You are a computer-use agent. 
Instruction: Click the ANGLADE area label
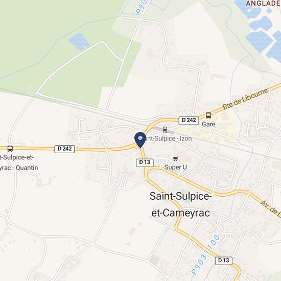(x=263, y=3)
